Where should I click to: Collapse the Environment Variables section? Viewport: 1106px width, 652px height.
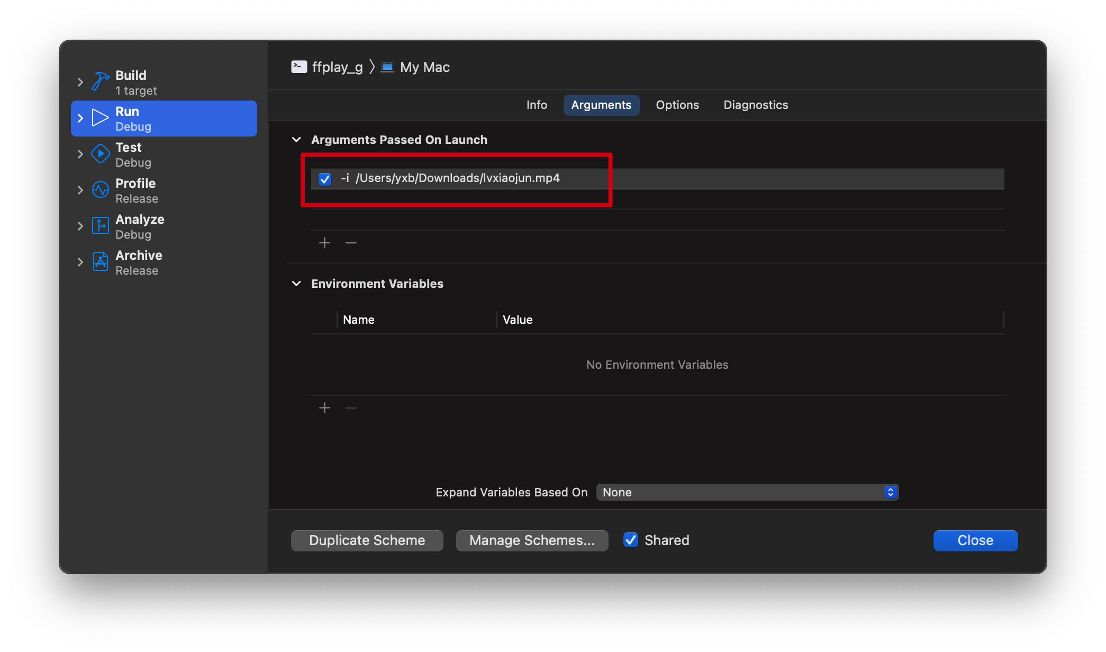(x=296, y=284)
